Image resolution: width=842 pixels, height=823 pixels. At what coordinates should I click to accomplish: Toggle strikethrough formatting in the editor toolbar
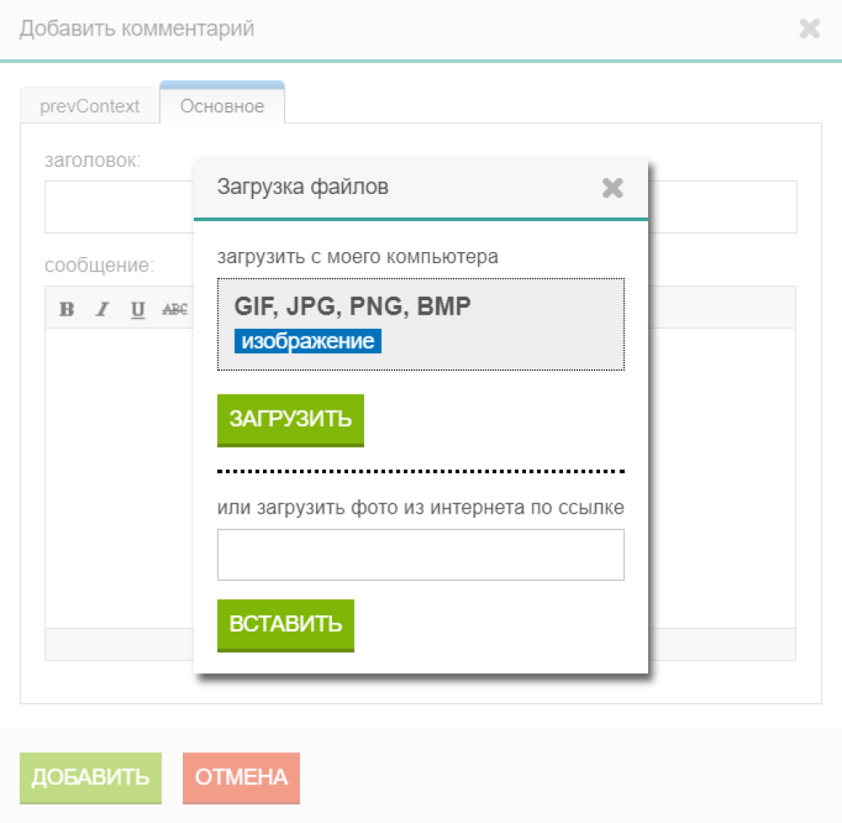(174, 309)
